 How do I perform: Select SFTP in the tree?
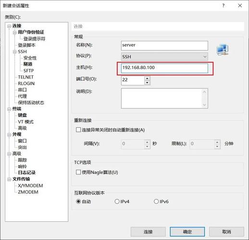click(x=28, y=71)
